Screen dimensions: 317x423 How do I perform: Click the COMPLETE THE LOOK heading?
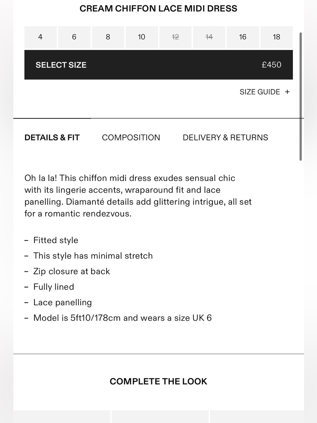click(158, 381)
